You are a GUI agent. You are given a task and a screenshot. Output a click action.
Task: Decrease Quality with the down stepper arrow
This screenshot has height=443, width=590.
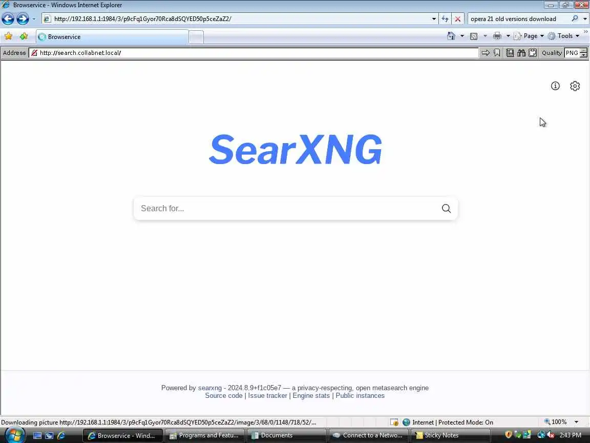(584, 55)
